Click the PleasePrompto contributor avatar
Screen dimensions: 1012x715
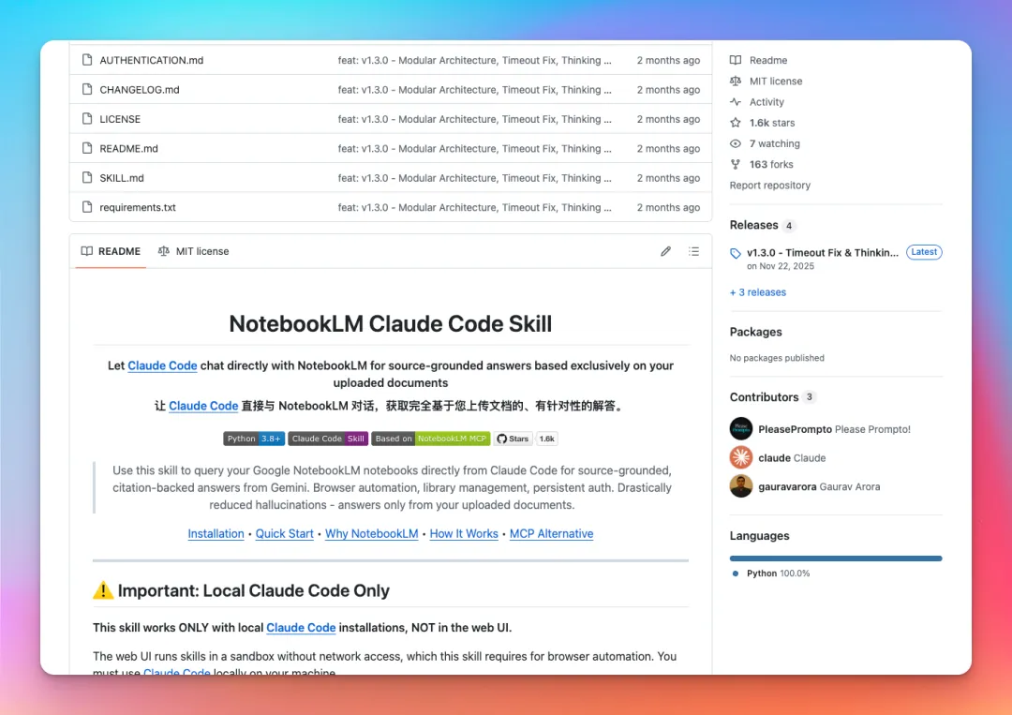[741, 429]
